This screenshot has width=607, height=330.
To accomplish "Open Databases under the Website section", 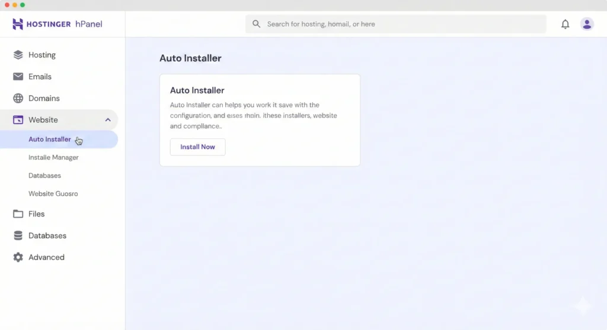I will tap(44, 176).
